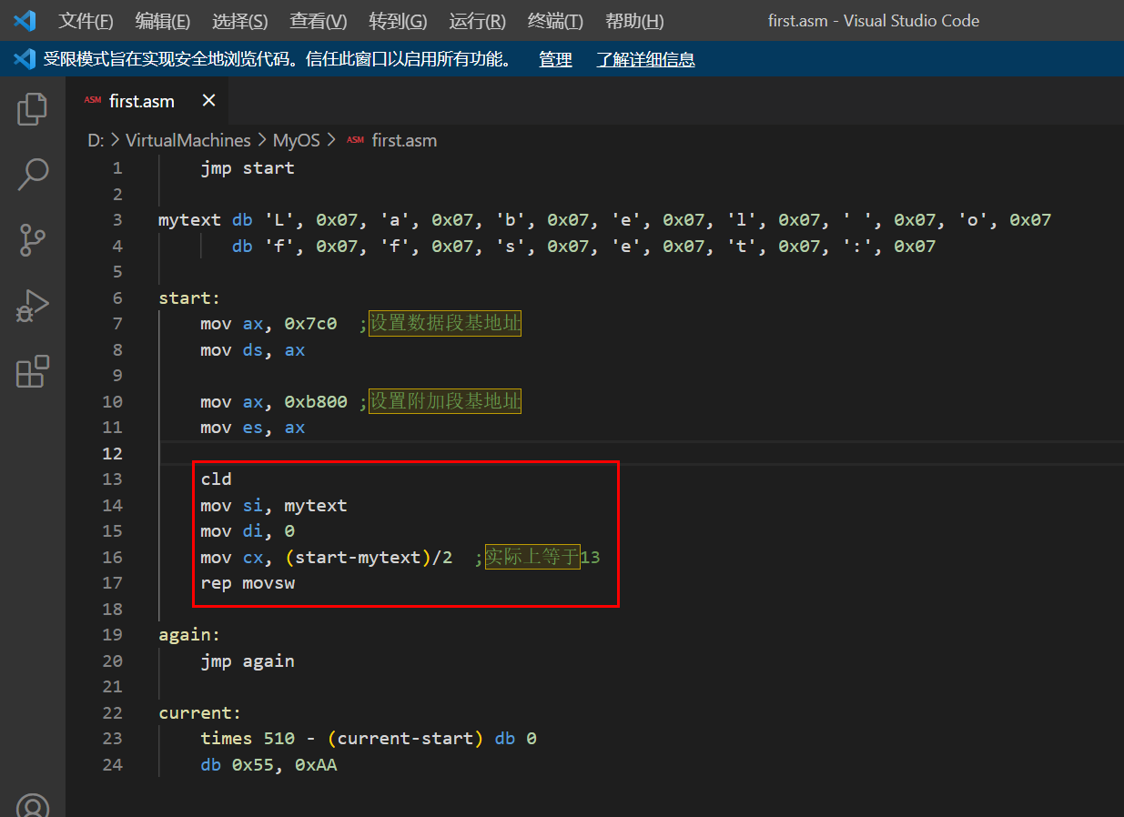Viewport: 1124px width, 817px height.
Task: Open the Extensions view icon
Action: coord(33,372)
